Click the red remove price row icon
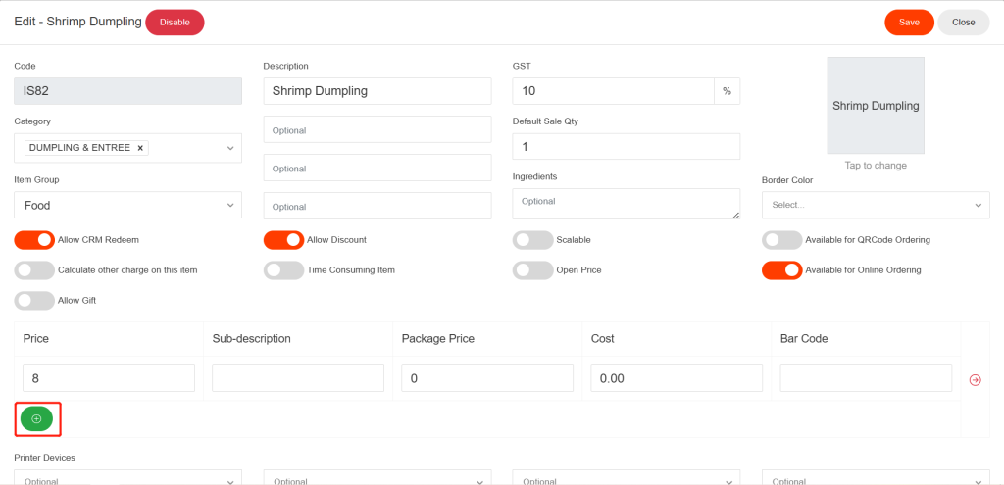 point(975,379)
